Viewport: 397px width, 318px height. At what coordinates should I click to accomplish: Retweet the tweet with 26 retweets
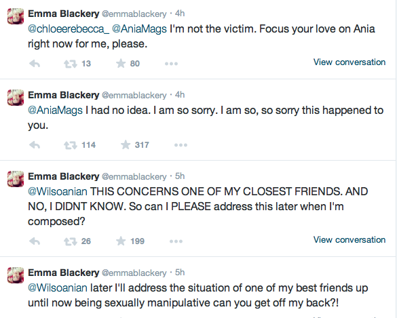(x=71, y=241)
